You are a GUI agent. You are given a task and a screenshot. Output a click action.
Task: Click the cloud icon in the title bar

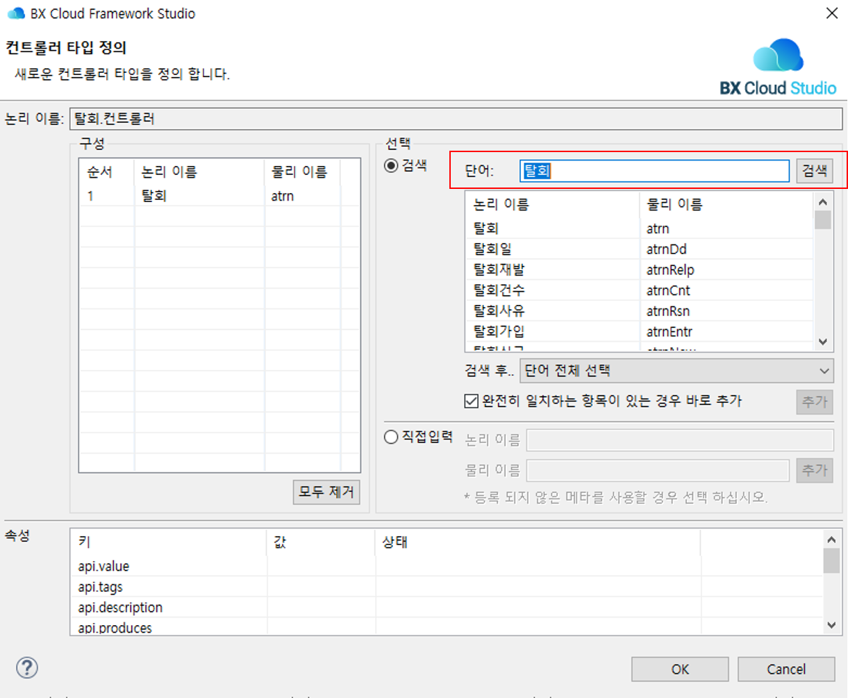click(x=15, y=13)
